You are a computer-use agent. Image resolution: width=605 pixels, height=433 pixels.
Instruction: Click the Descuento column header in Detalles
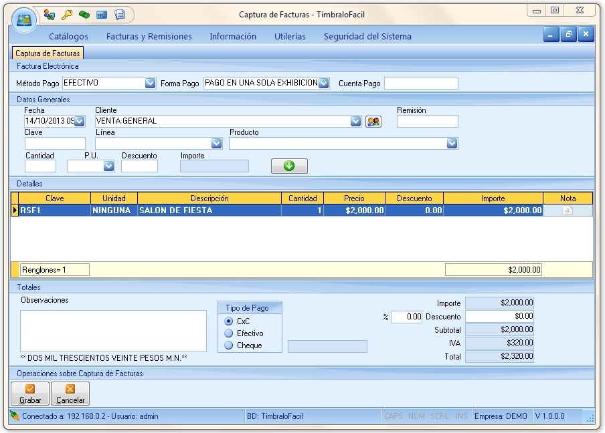pyautogui.click(x=414, y=198)
